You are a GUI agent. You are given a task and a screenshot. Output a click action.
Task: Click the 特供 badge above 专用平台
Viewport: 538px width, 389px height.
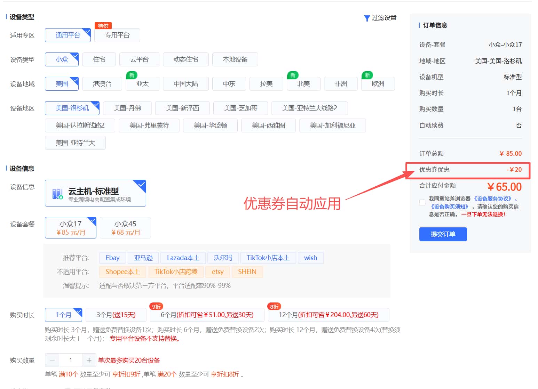103,25
